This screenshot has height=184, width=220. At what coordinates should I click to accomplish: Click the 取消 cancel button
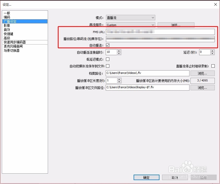(174, 177)
